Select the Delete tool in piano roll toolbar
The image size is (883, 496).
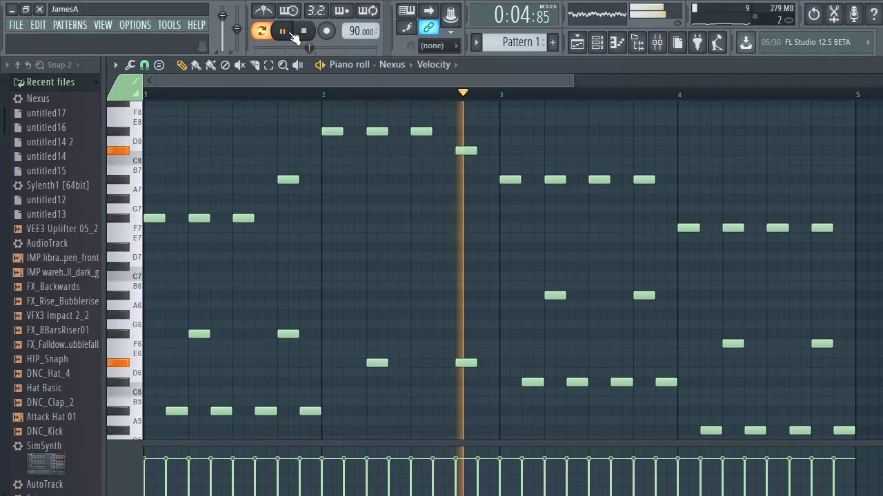pyautogui.click(x=225, y=65)
